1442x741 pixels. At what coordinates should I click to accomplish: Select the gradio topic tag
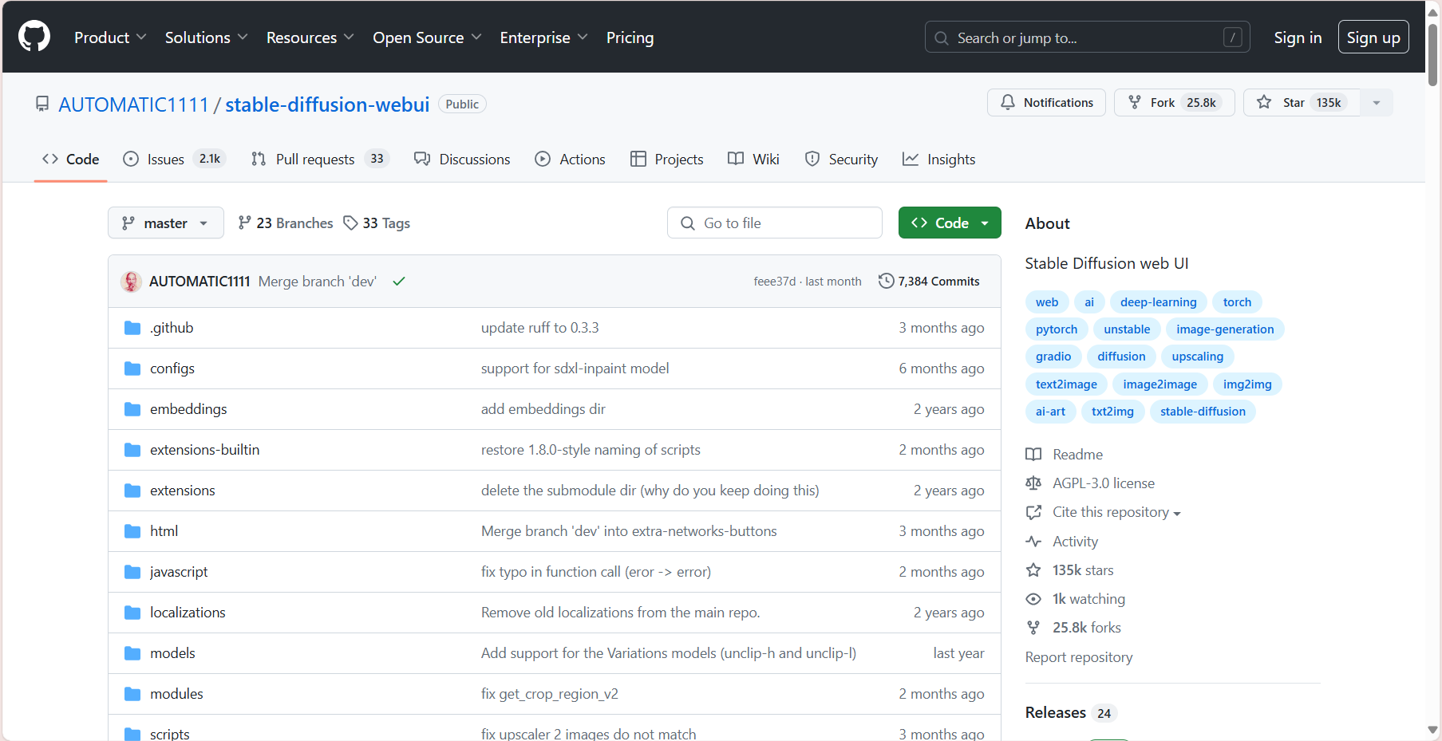[x=1053, y=357]
